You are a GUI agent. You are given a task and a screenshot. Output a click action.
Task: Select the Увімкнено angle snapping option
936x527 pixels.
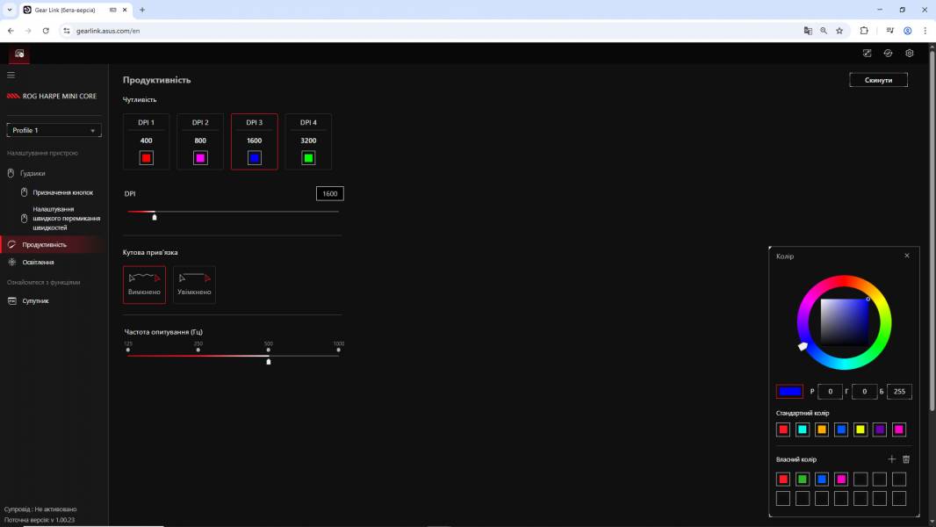pos(194,285)
